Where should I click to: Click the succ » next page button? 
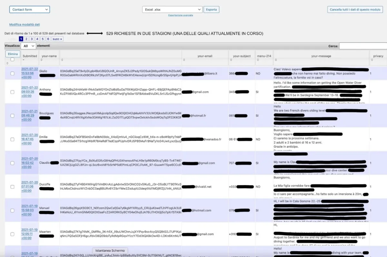click(x=57, y=39)
